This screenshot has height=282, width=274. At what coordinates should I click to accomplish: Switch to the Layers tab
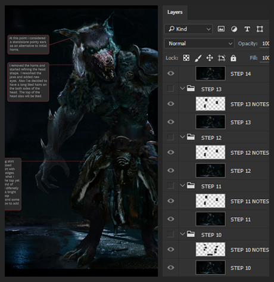(175, 12)
